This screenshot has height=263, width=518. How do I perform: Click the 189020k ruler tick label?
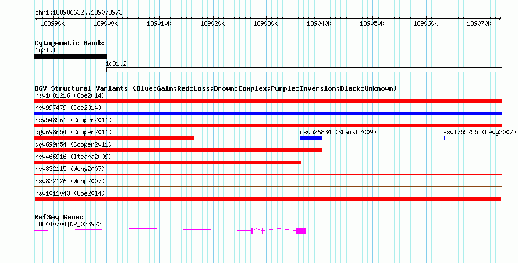point(212,23)
